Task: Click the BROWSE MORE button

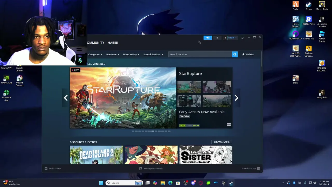Action: (x=222, y=142)
